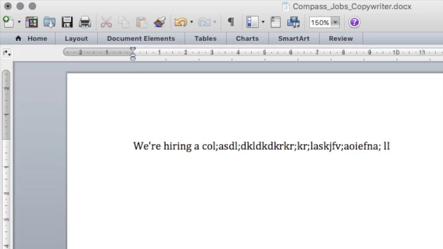Click the Redo arrow icon
Viewport: 443px width, 249px height.
204,22
